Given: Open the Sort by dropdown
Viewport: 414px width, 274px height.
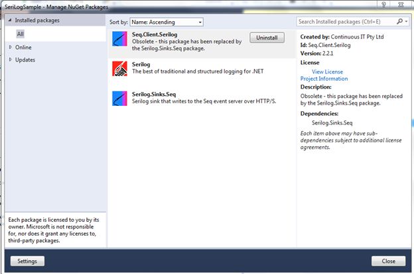Looking at the screenshot, I should tap(167, 22).
